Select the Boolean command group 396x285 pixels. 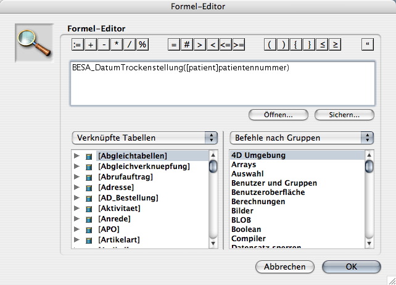pos(245,229)
